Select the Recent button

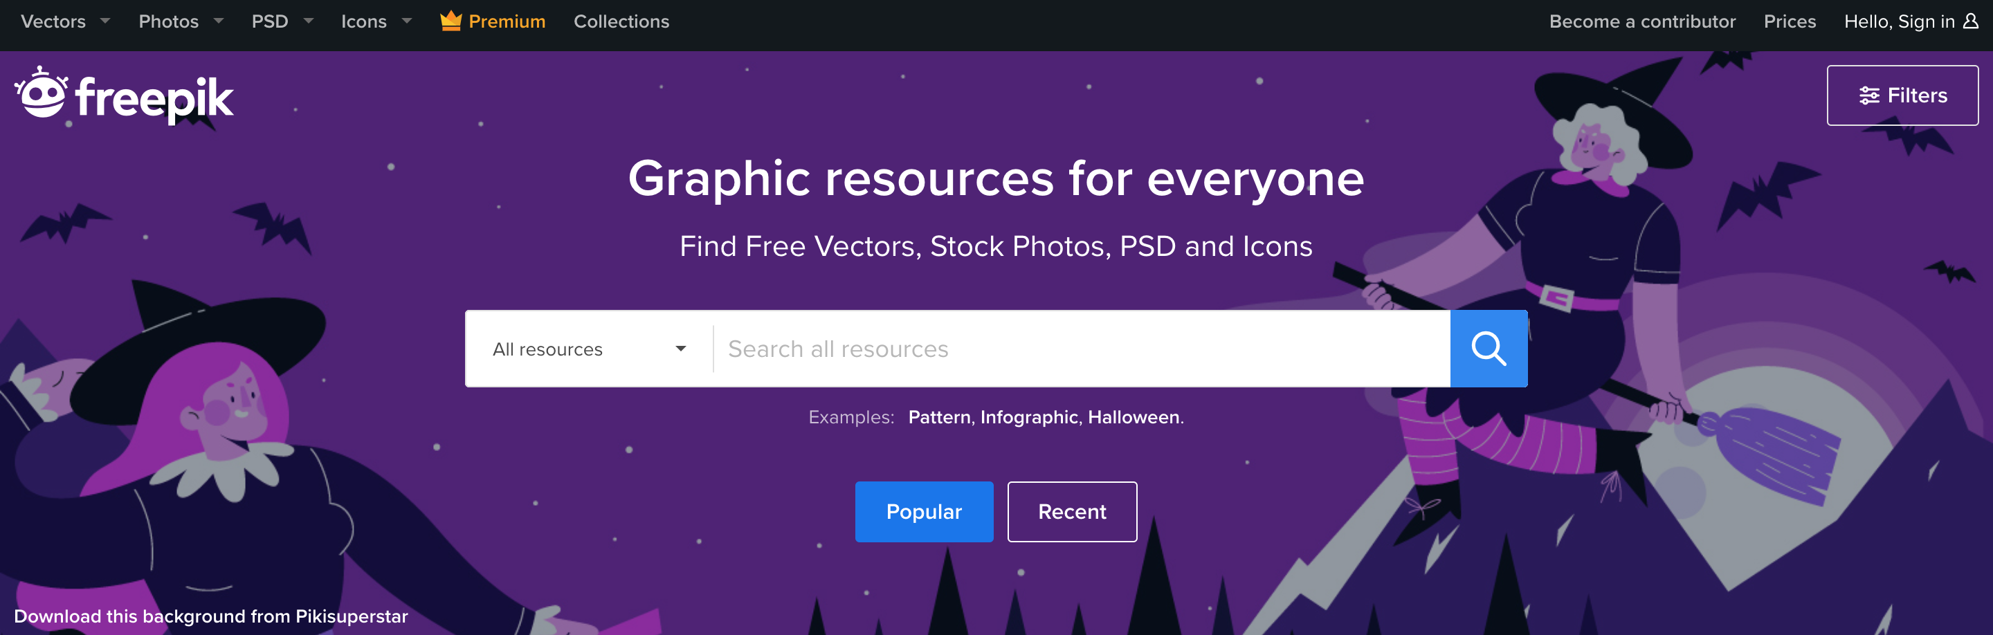click(x=1071, y=512)
